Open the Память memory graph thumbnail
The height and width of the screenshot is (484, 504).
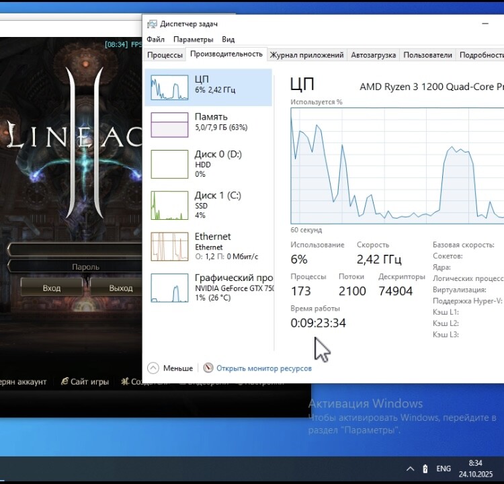169,125
